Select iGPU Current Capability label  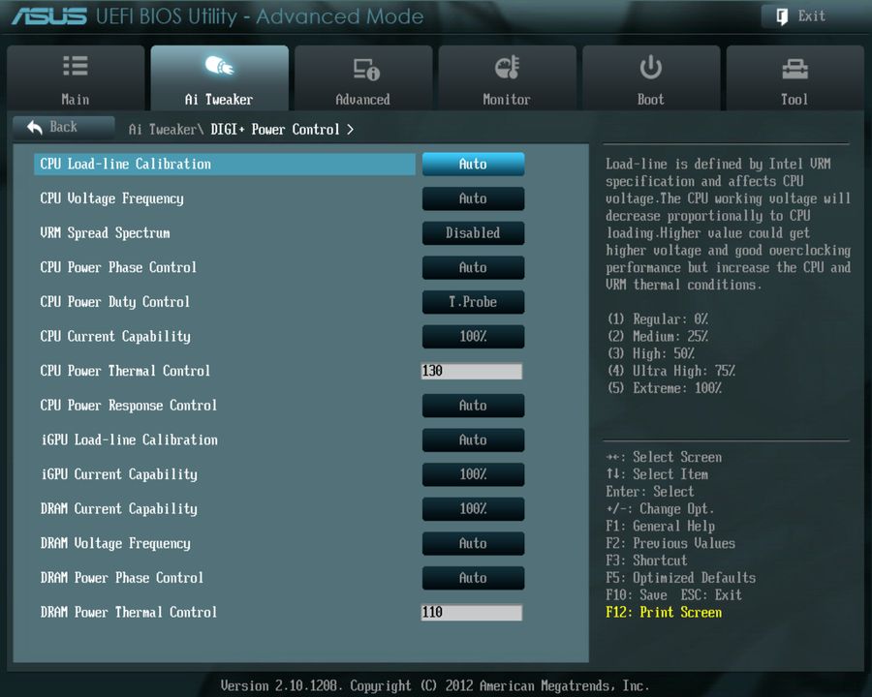[x=119, y=474]
